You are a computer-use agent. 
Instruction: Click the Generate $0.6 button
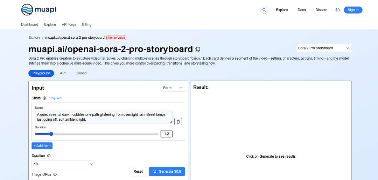[x=167, y=172]
